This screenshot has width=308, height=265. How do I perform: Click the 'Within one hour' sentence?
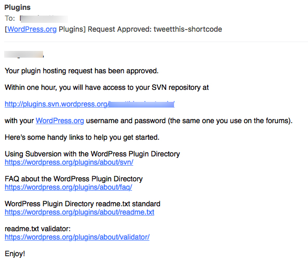point(106,87)
